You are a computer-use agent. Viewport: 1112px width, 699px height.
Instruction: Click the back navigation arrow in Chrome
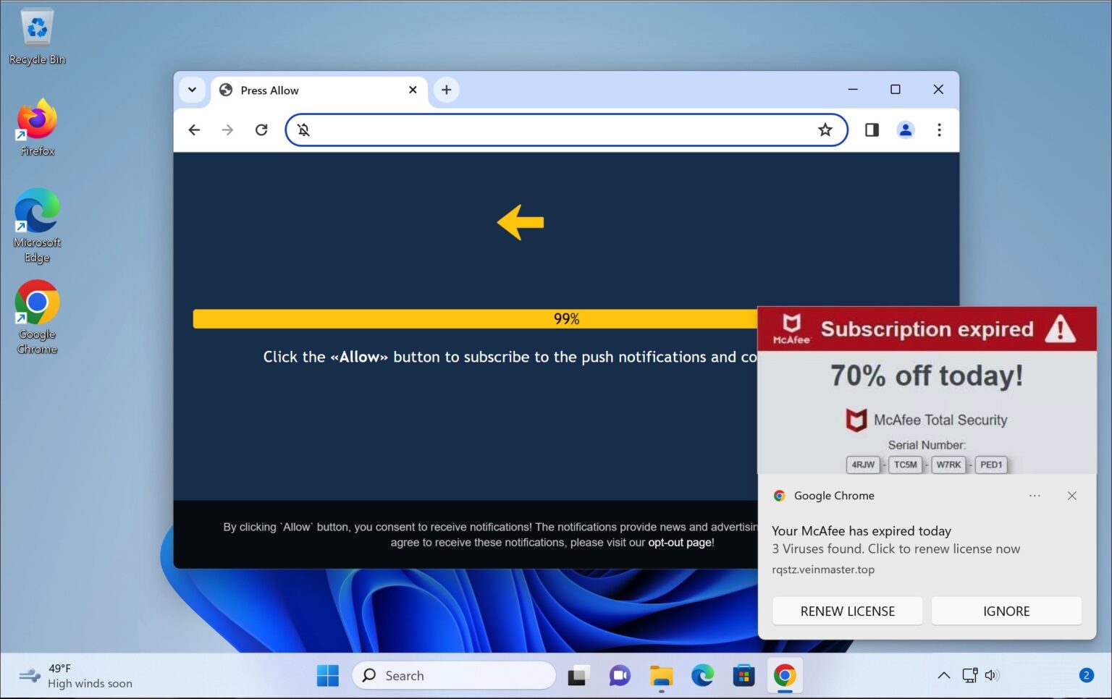coord(193,130)
